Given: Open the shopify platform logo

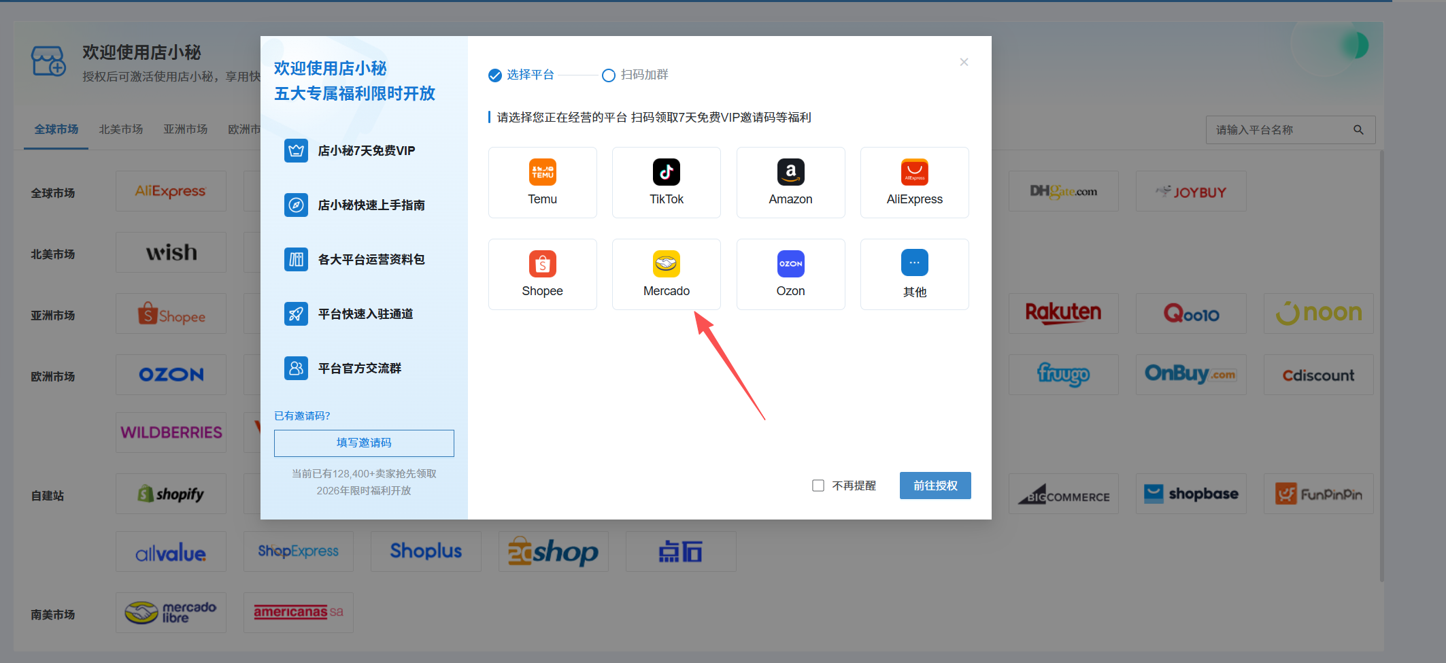Looking at the screenshot, I should click(171, 494).
